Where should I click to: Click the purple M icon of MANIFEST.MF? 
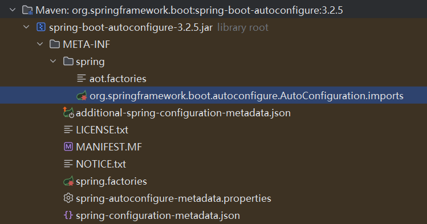point(68,147)
